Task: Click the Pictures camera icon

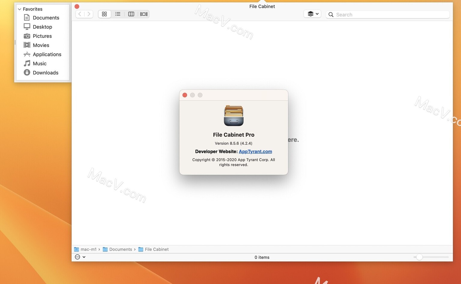Action: [27, 36]
